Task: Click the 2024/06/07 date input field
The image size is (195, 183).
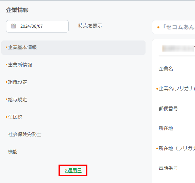Action: click(37, 26)
